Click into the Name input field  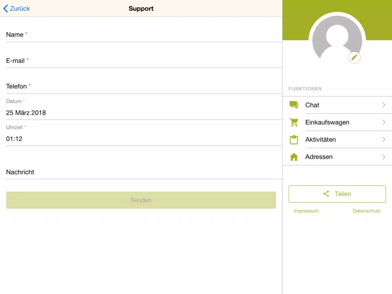[144, 35]
